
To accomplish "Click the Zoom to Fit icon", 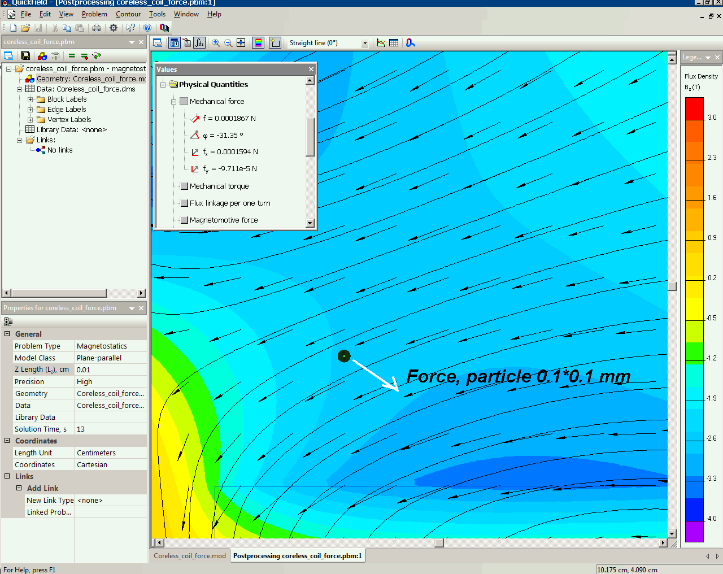I will tap(241, 43).
